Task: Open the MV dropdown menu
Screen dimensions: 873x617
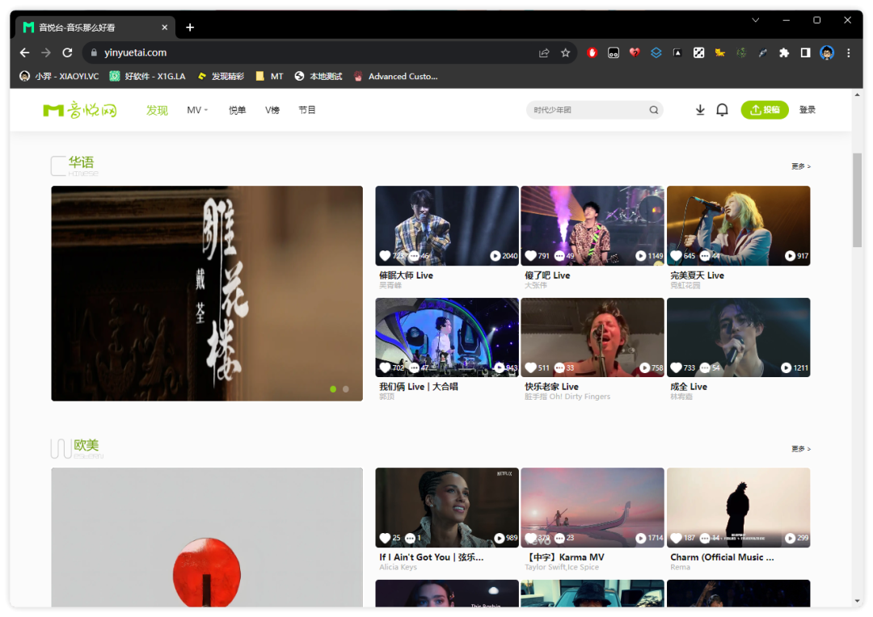Action: [197, 110]
